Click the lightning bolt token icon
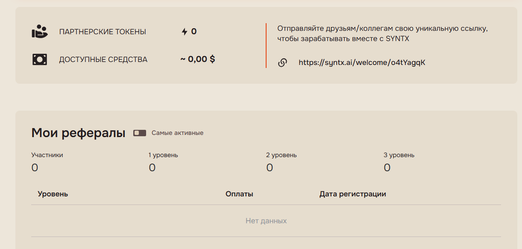The image size is (522, 249). 185,32
